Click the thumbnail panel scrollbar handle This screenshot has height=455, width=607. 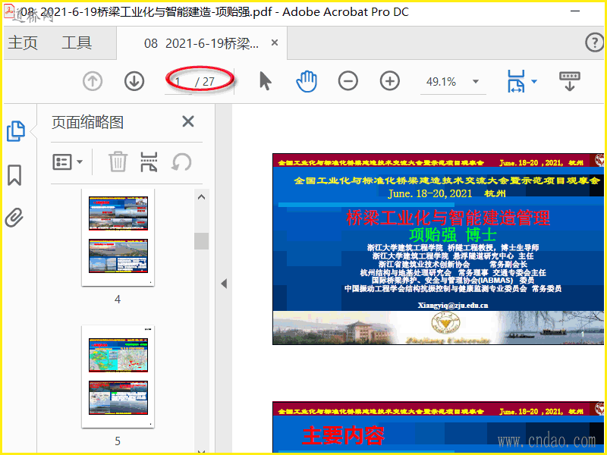(201, 241)
